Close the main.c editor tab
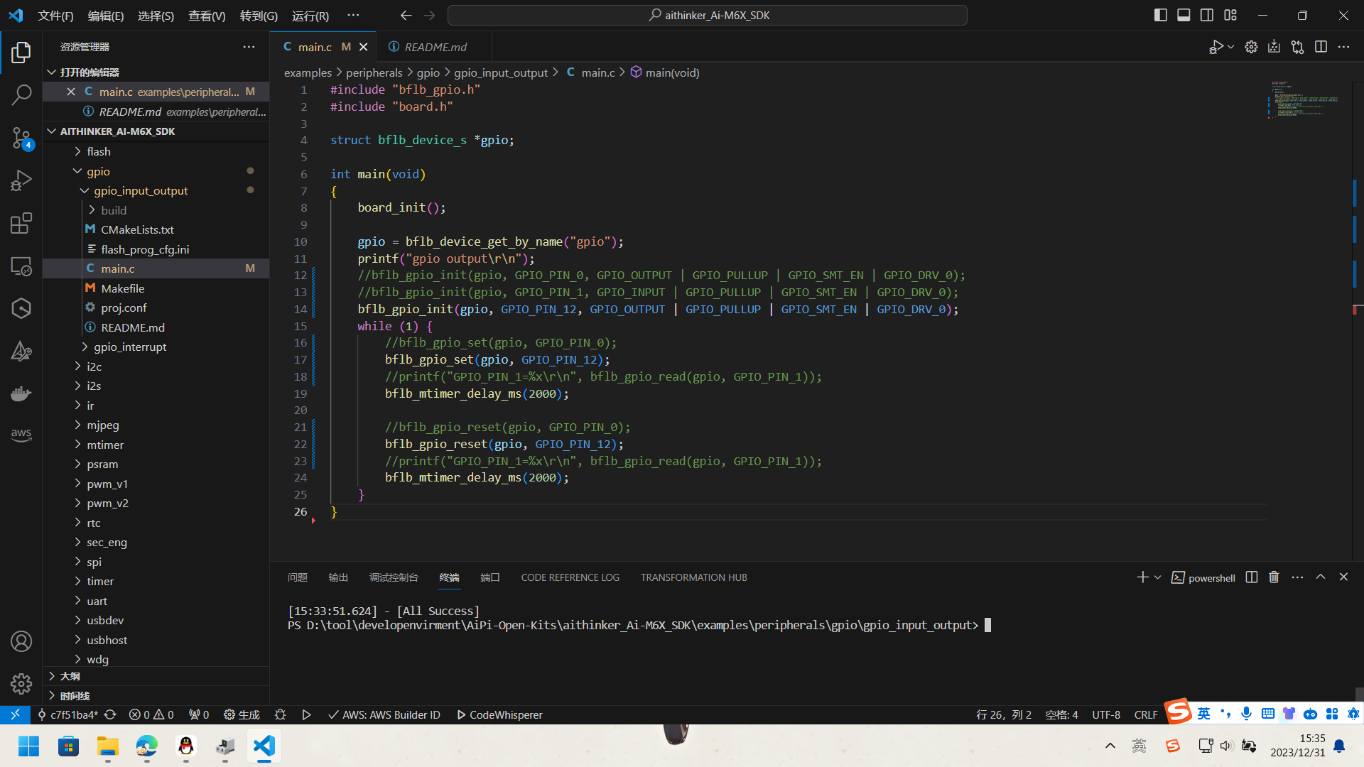The height and width of the screenshot is (767, 1364). coord(364,47)
